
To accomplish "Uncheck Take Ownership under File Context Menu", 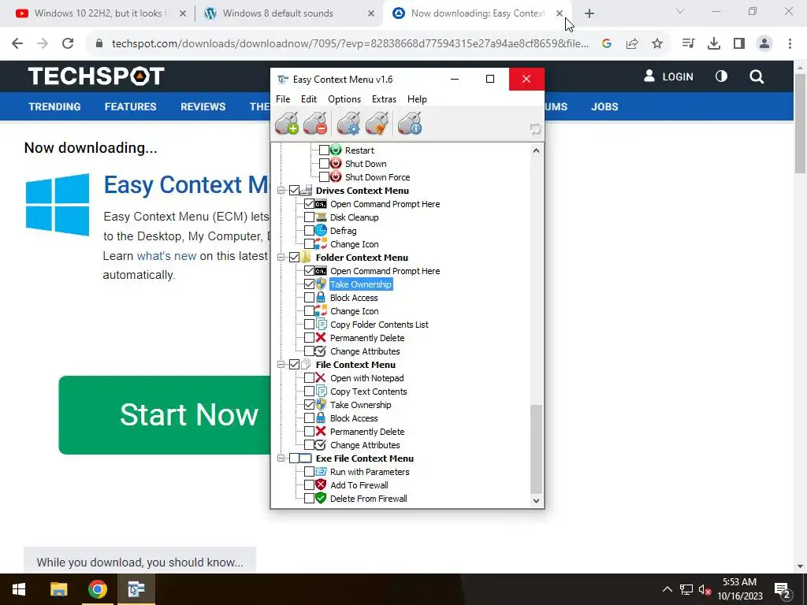I will tap(309, 404).
